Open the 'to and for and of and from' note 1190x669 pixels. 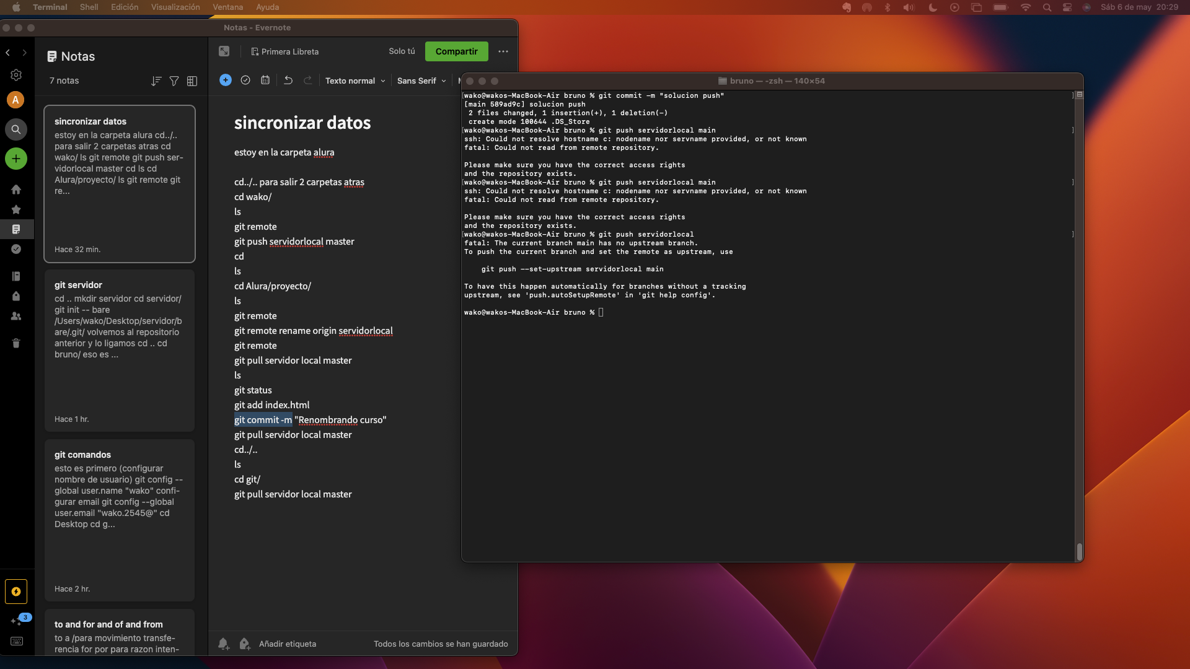120,632
